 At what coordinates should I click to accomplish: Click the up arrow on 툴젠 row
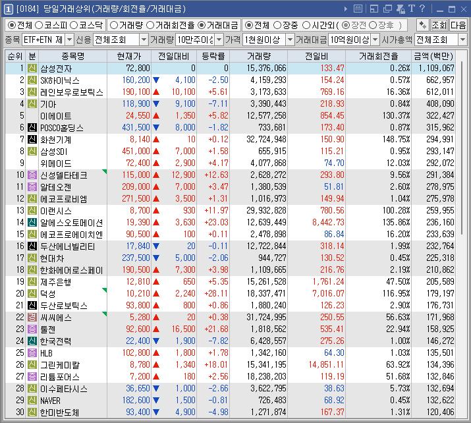pyautogui.click(x=156, y=329)
